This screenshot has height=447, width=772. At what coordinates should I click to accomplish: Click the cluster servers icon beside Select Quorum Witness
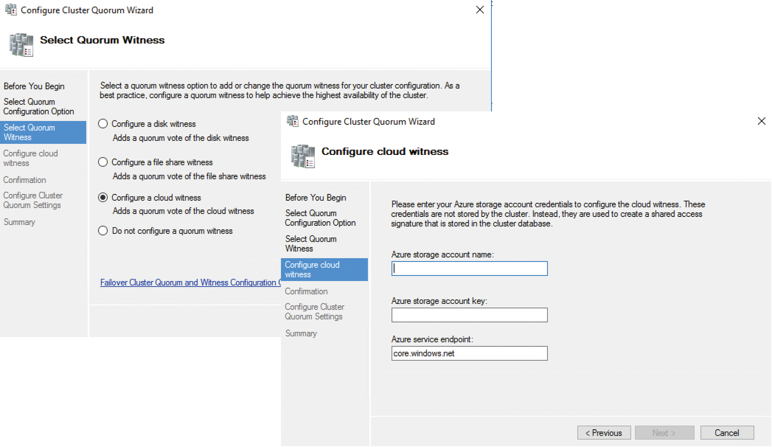(x=20, y=44)
